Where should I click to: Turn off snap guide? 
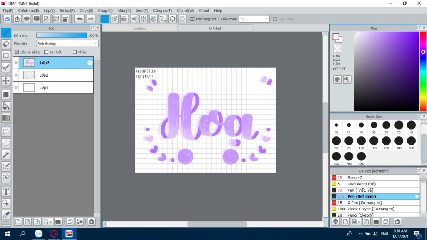pos(105,19)
